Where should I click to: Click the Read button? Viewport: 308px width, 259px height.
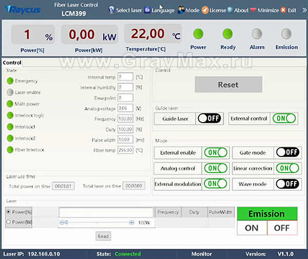point(103,236)
